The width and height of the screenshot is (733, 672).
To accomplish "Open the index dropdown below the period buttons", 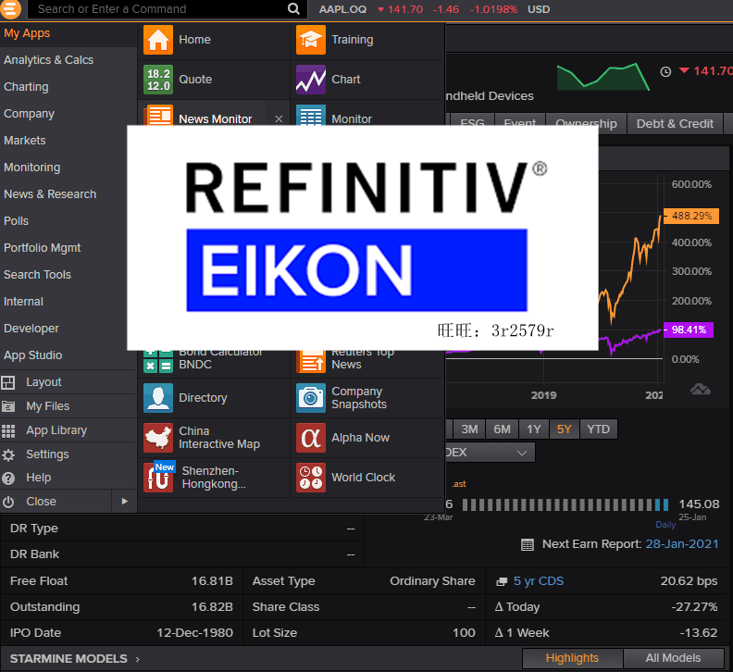I will click(490, 453).
